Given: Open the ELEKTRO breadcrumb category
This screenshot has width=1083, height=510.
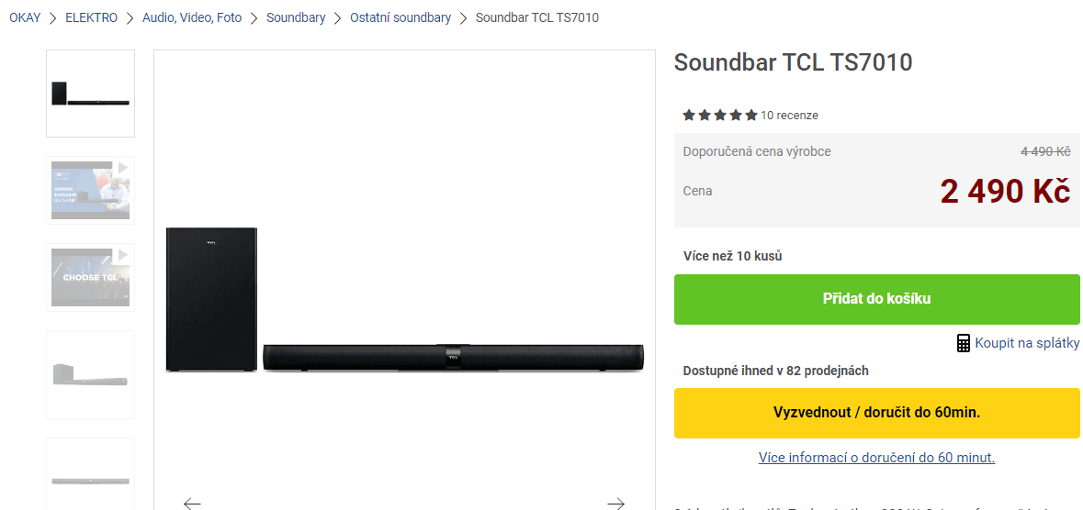Looking at the screenshot, I should 91,17.
